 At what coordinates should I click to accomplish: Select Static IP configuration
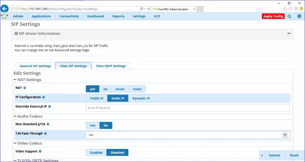tap(118, 98)
